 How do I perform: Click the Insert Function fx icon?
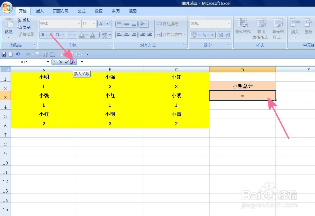(x=73, y=62)
